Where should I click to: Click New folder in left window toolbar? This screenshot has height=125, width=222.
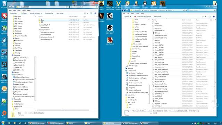pos(60,13)
